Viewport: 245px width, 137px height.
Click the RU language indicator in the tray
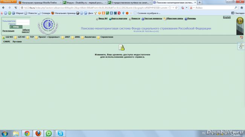[204, 133]
